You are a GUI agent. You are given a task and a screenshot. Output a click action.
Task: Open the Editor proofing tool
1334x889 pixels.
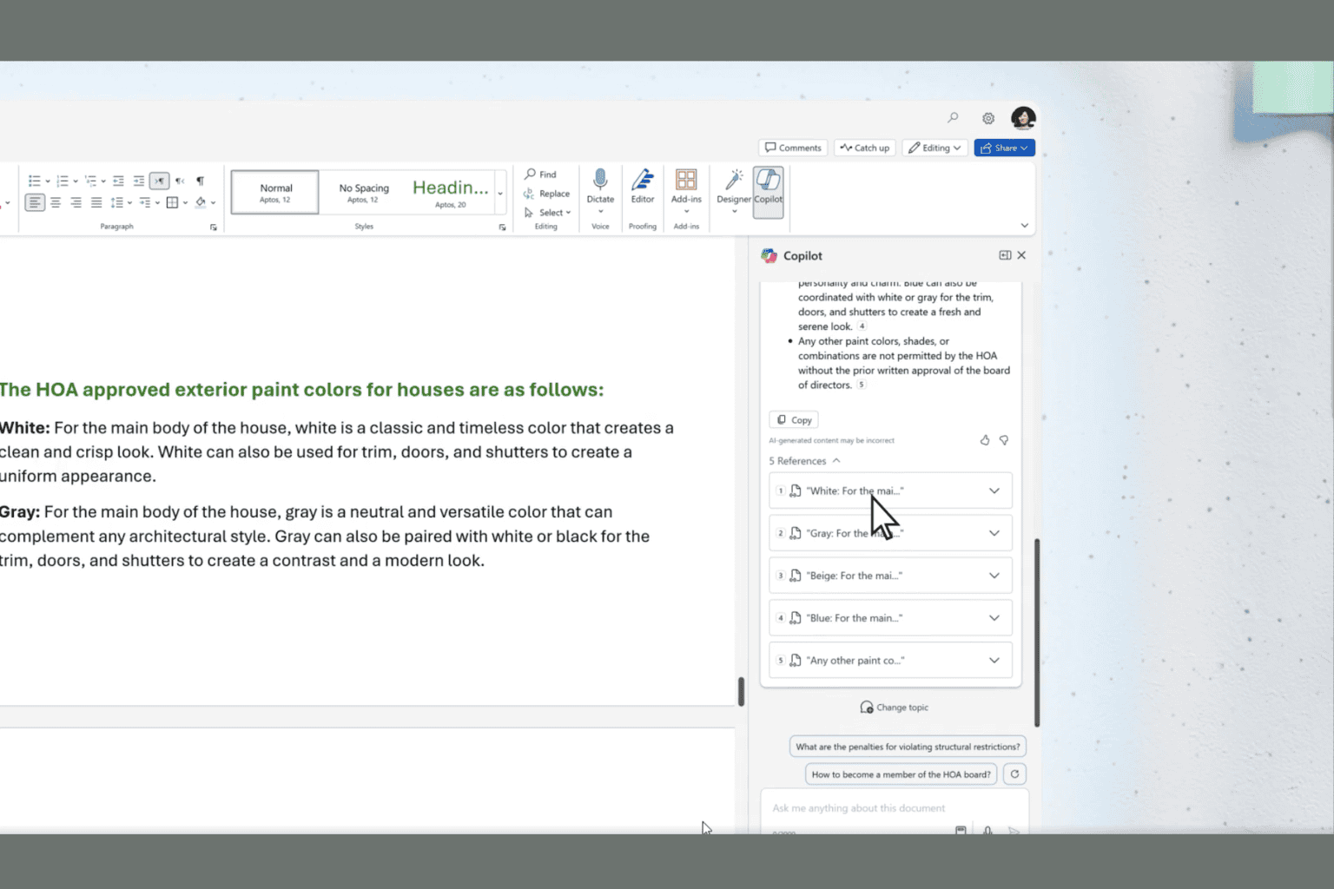tap(643, 188)
